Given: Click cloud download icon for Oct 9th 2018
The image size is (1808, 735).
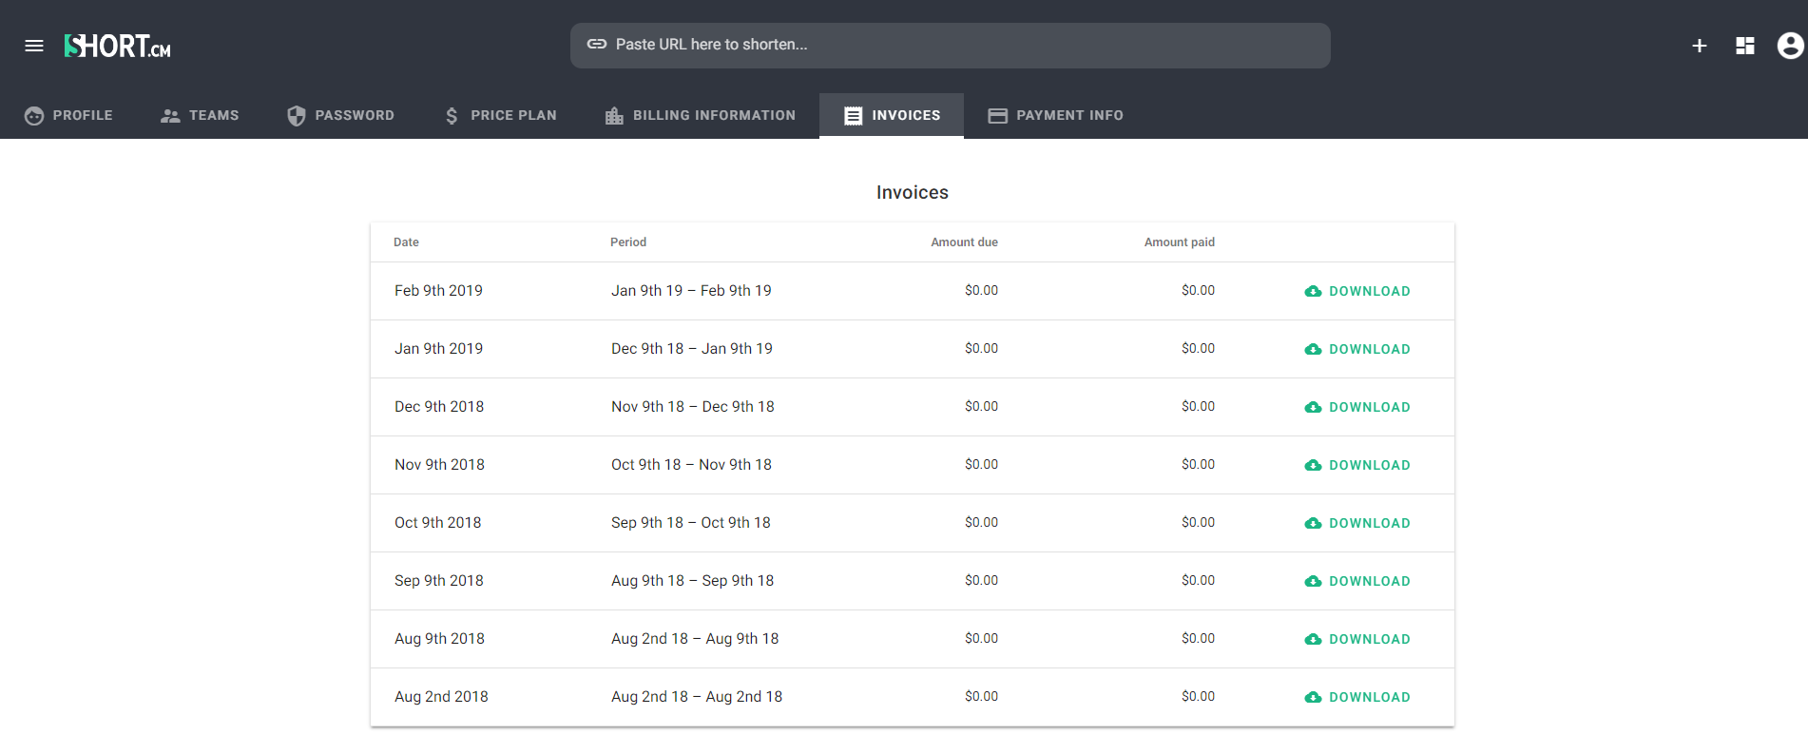Looking at the screenshot, I should click(1313, 523).
